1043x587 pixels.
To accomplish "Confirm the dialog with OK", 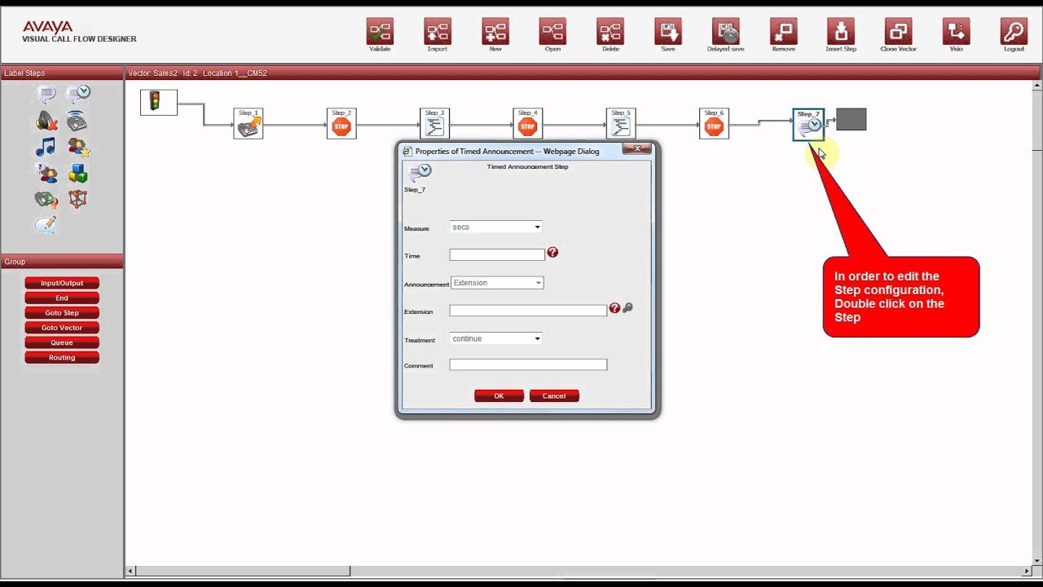I will 499,395.
